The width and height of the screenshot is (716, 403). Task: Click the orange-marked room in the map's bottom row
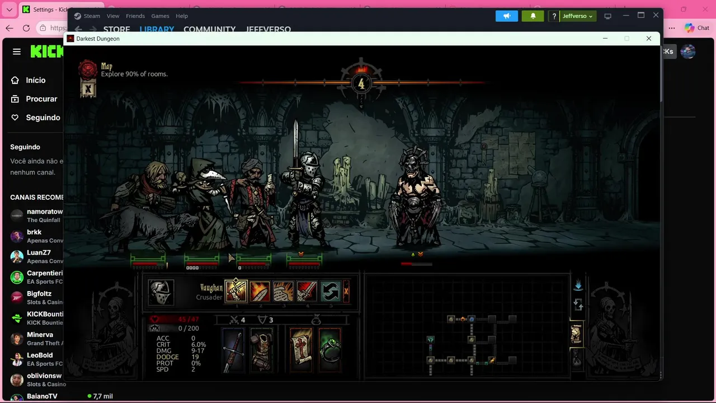(492, 360)
